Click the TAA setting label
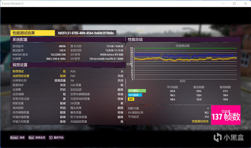The height and width of the screenshot is (148, 251). click(72, 81)
